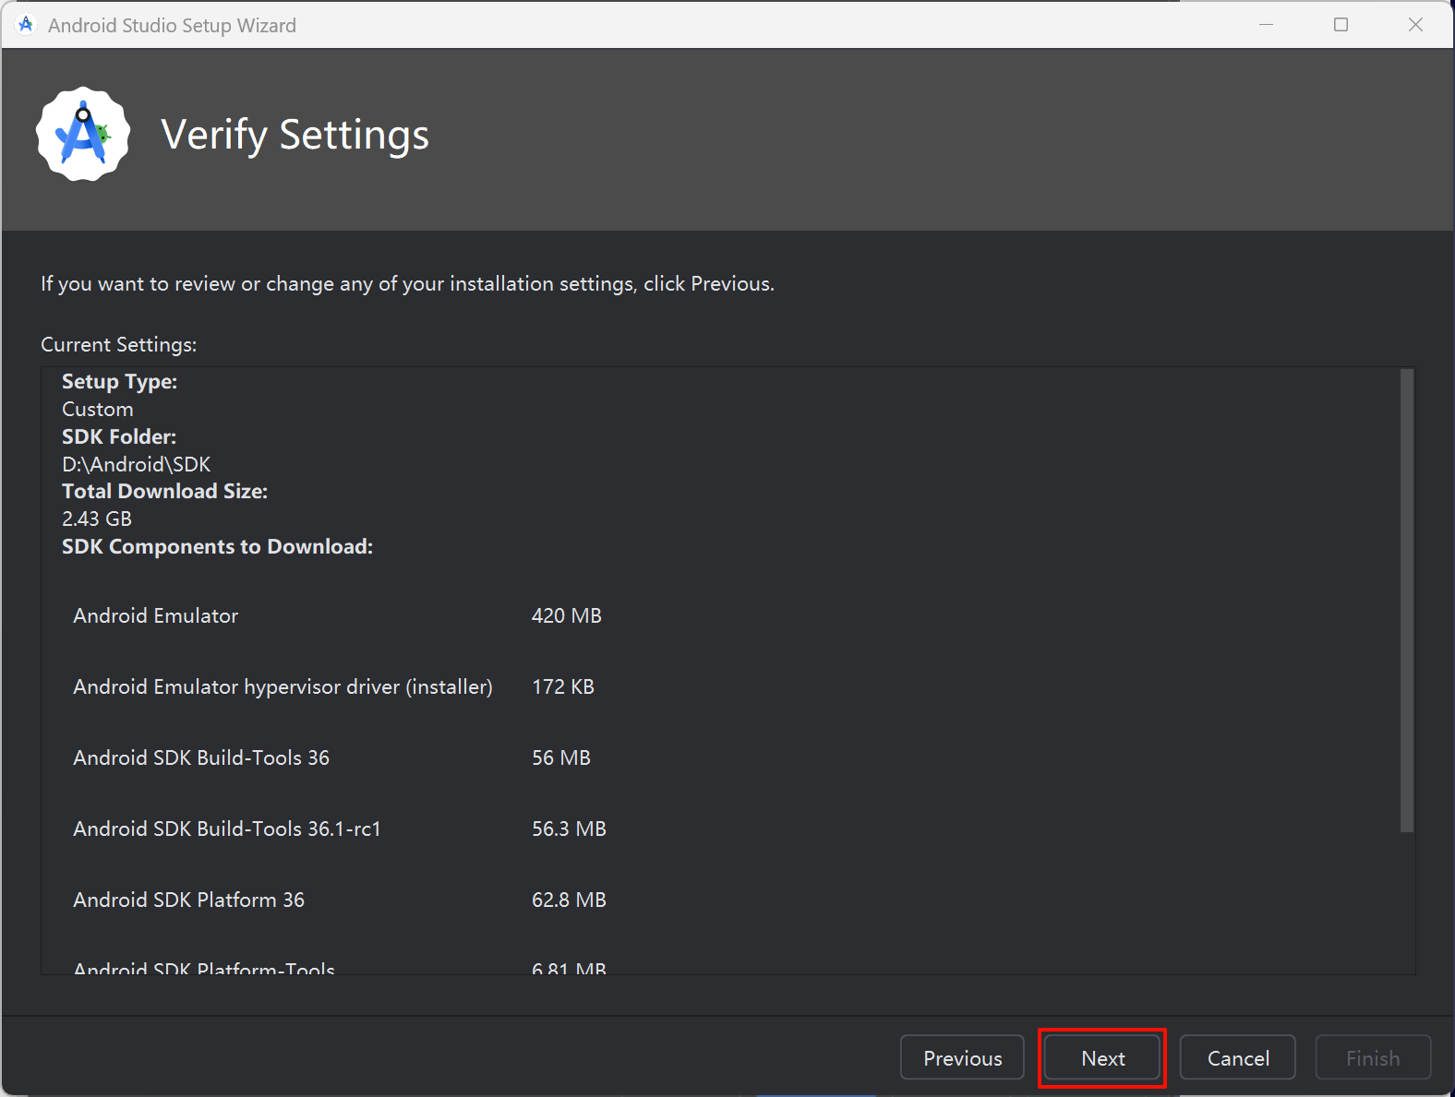Click the settings list vertical scrollbar
1455x1097 pixels.
(1407, 601)
